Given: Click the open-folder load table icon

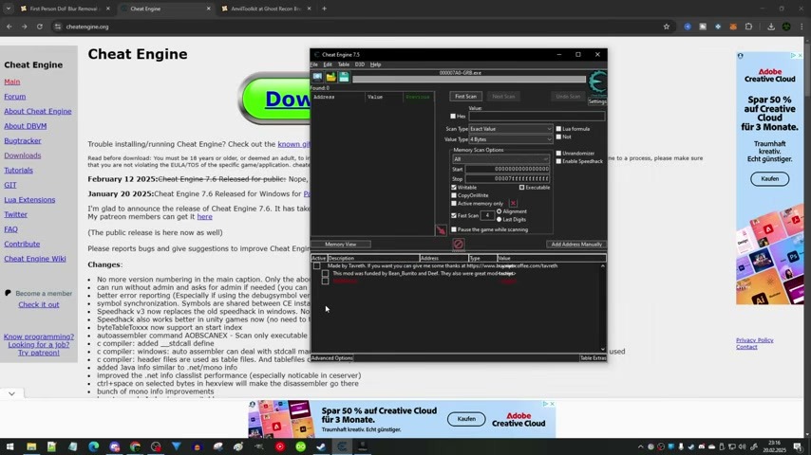Looking at the screenshot, I should point(331,78).
